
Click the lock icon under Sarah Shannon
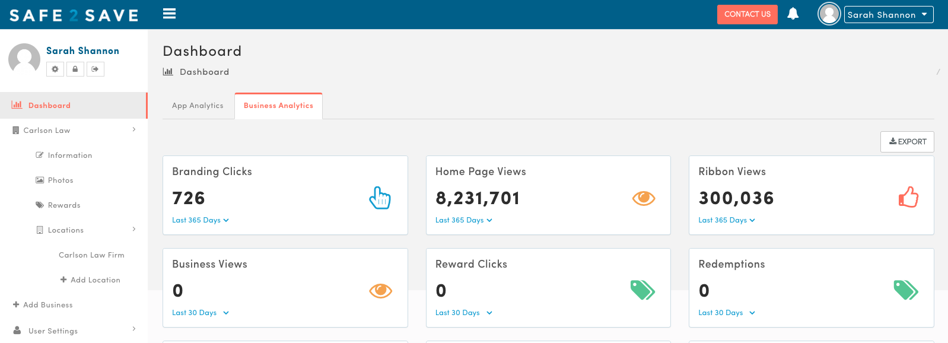[75, 69]
